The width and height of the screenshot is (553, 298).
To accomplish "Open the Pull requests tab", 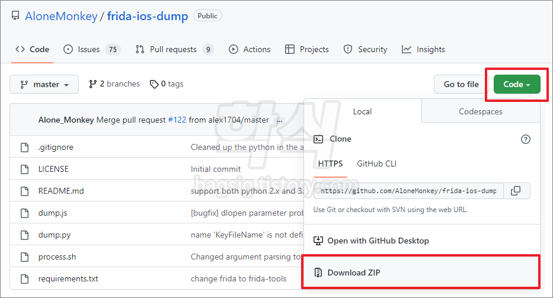I will click(175, 49).
